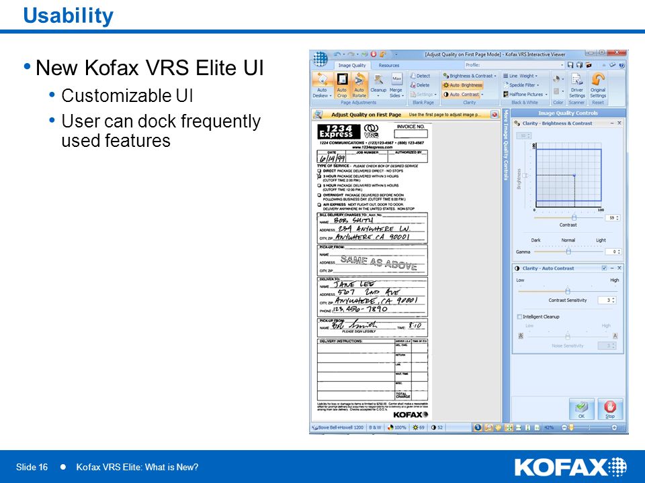The width and height of the screenshot is (645, 483).
Task: Click the Contrast Sensitivity slider handle
Action: tap(567, 290)
